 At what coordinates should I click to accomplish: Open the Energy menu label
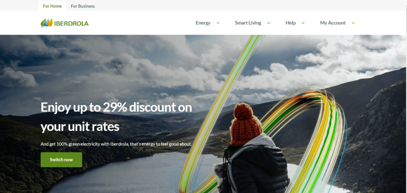click(203, 23)
